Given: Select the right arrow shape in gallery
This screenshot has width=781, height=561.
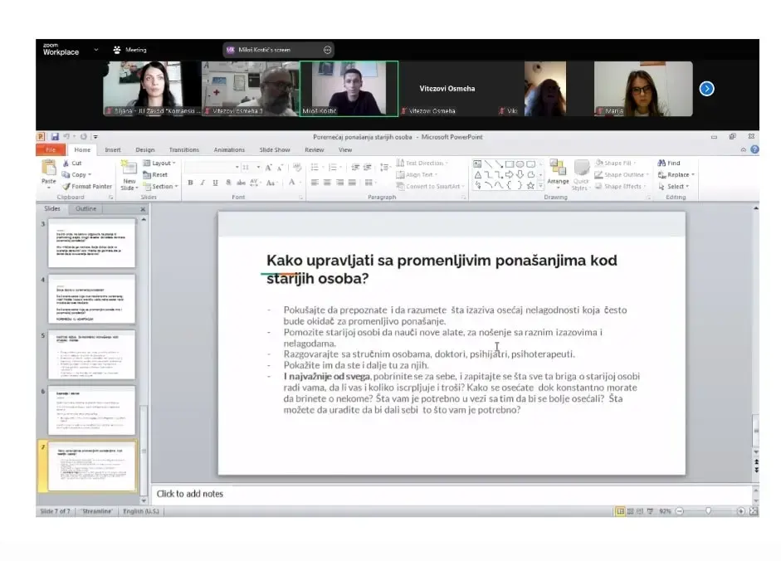Looking at the screenshot, I should pyautogui.click(x=510, y=174).
